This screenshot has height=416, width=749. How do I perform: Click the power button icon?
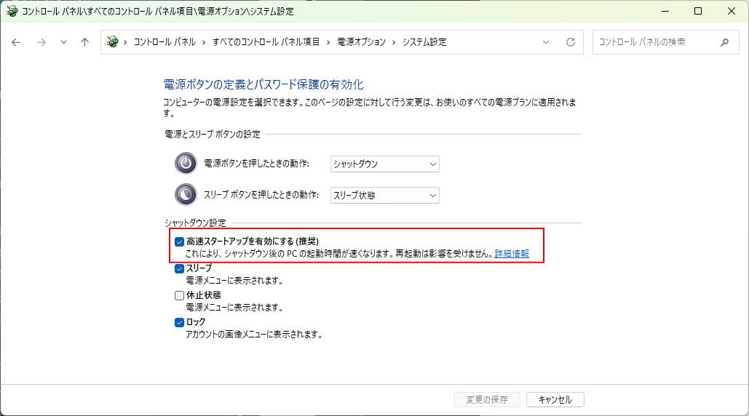tap(186, 164)
